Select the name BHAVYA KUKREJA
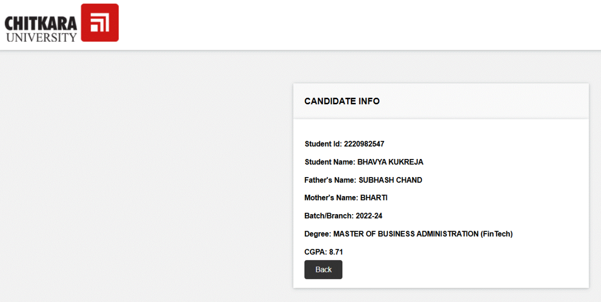The image size is (601, 302). coord(390,162)
